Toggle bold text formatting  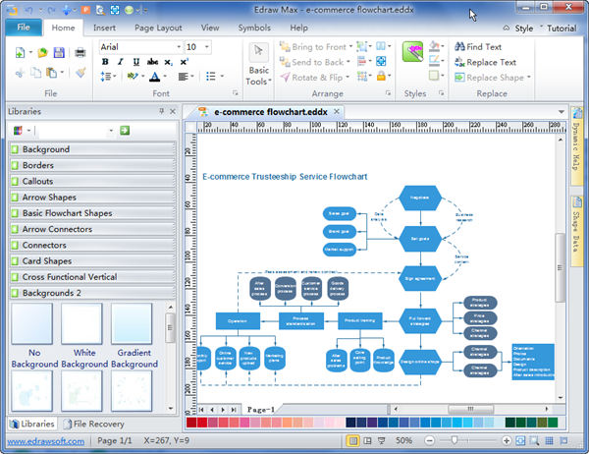tap(106, 62)
